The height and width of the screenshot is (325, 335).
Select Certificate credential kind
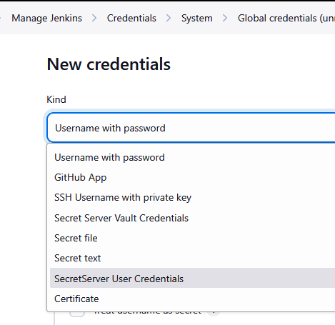193,299
